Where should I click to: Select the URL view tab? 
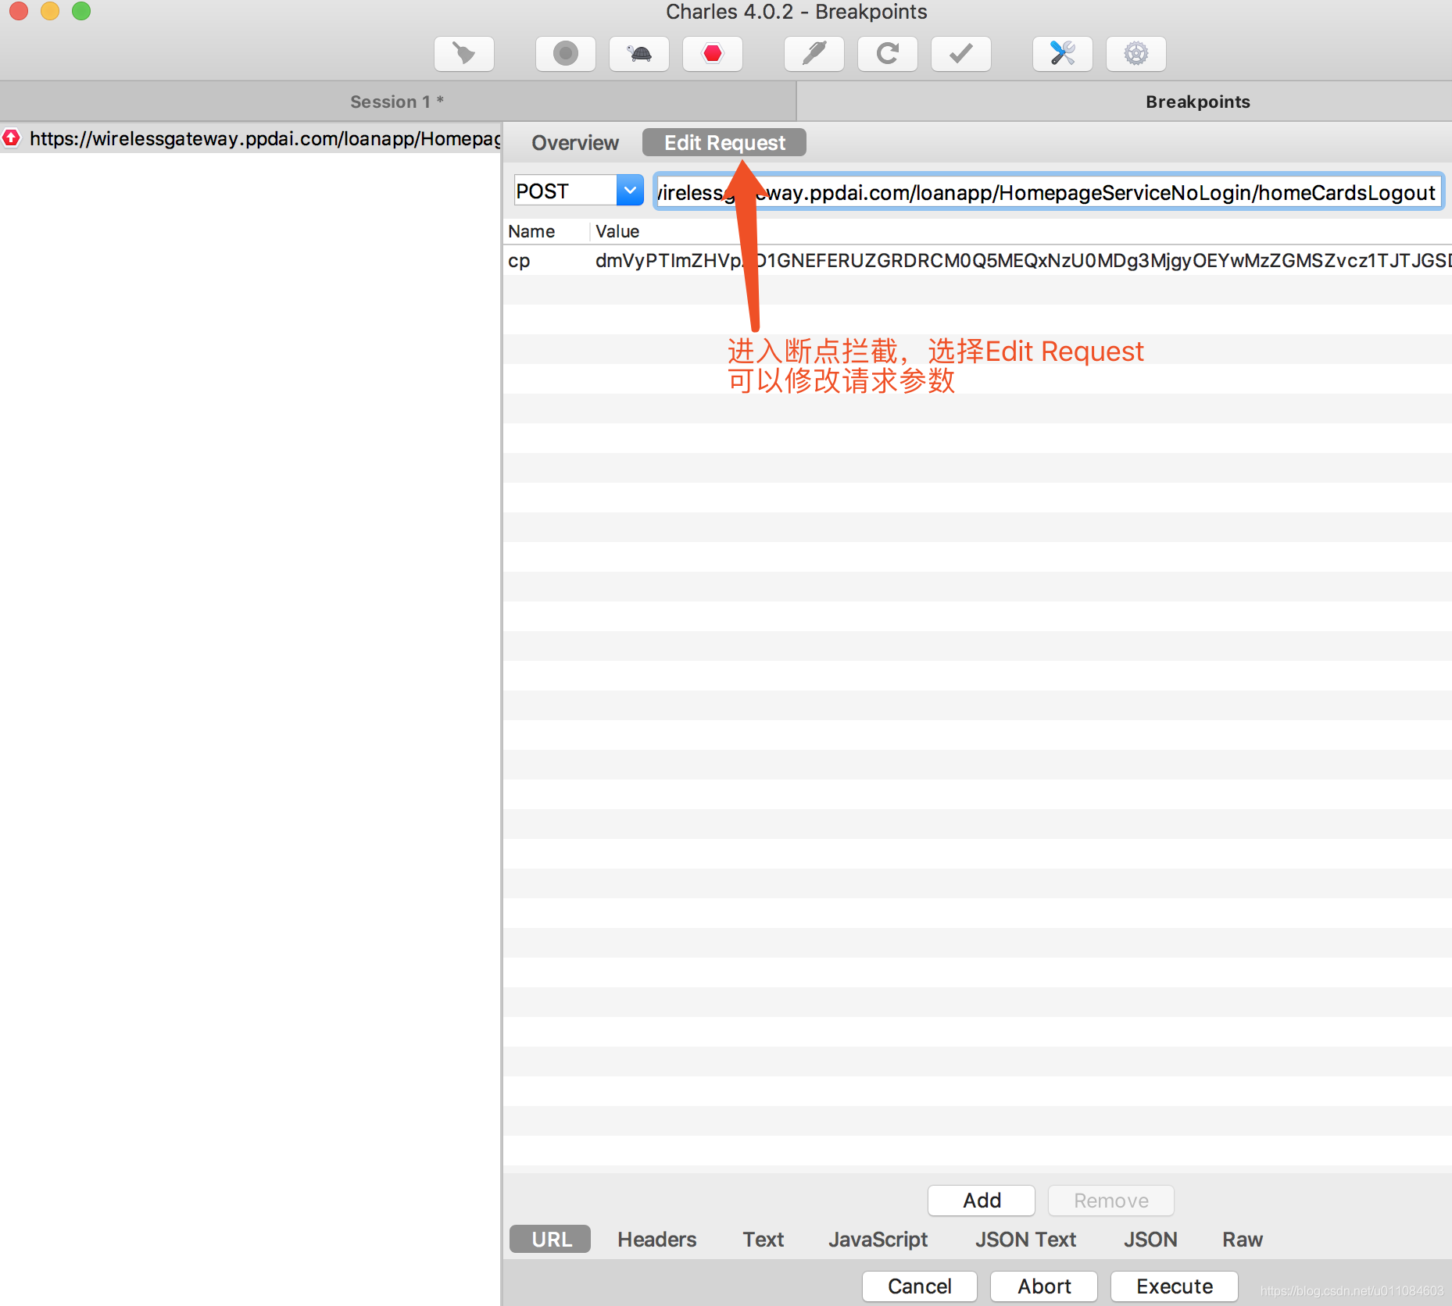[550, 1240]
